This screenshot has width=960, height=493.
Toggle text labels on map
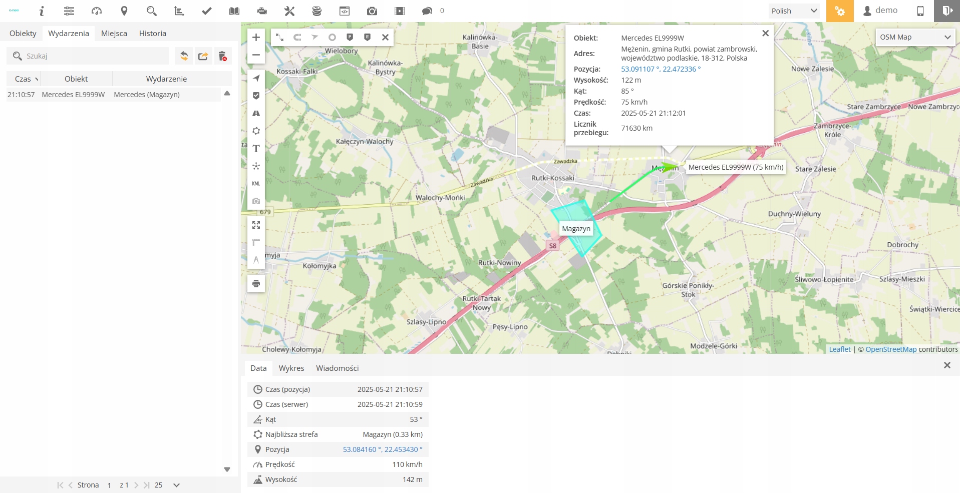[x=256, y=149]
